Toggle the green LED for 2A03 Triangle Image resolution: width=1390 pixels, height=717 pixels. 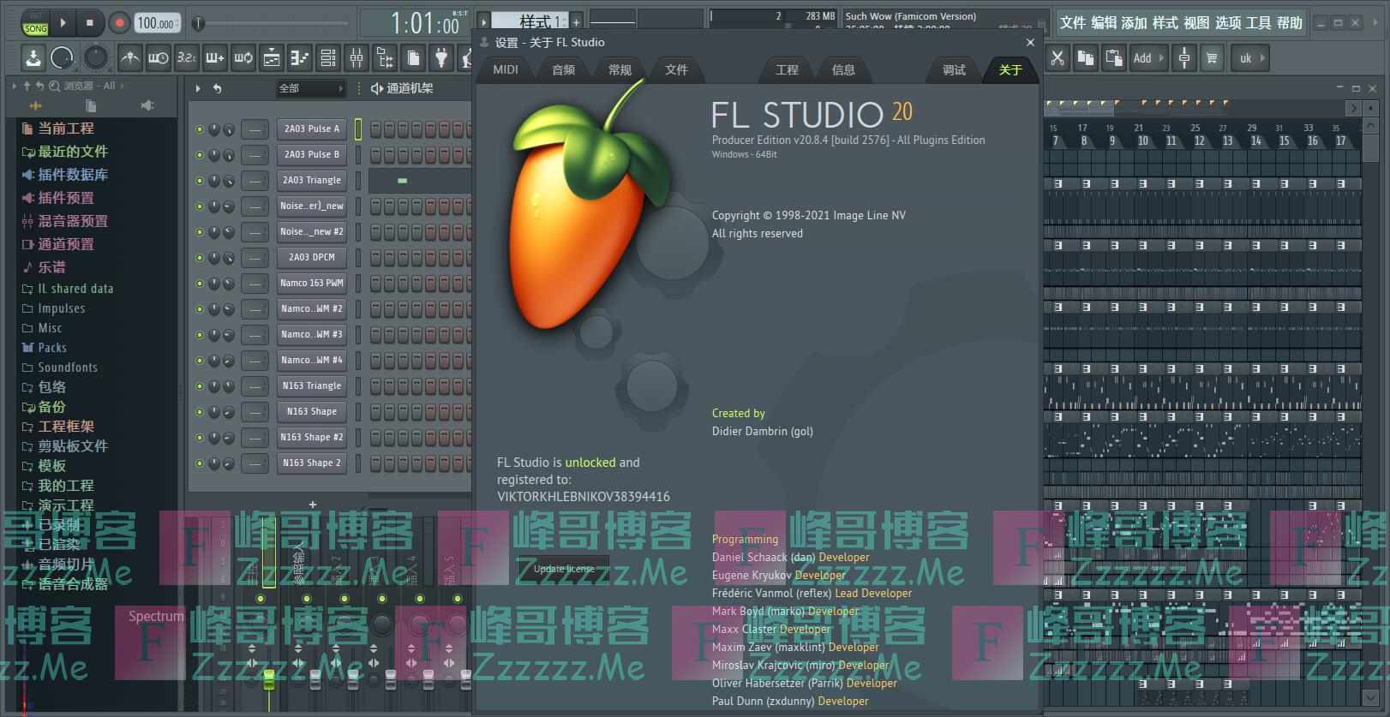(x=200, y=181)
